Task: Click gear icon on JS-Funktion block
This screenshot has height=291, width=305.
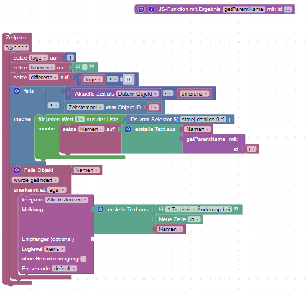Action: (141, 9)
